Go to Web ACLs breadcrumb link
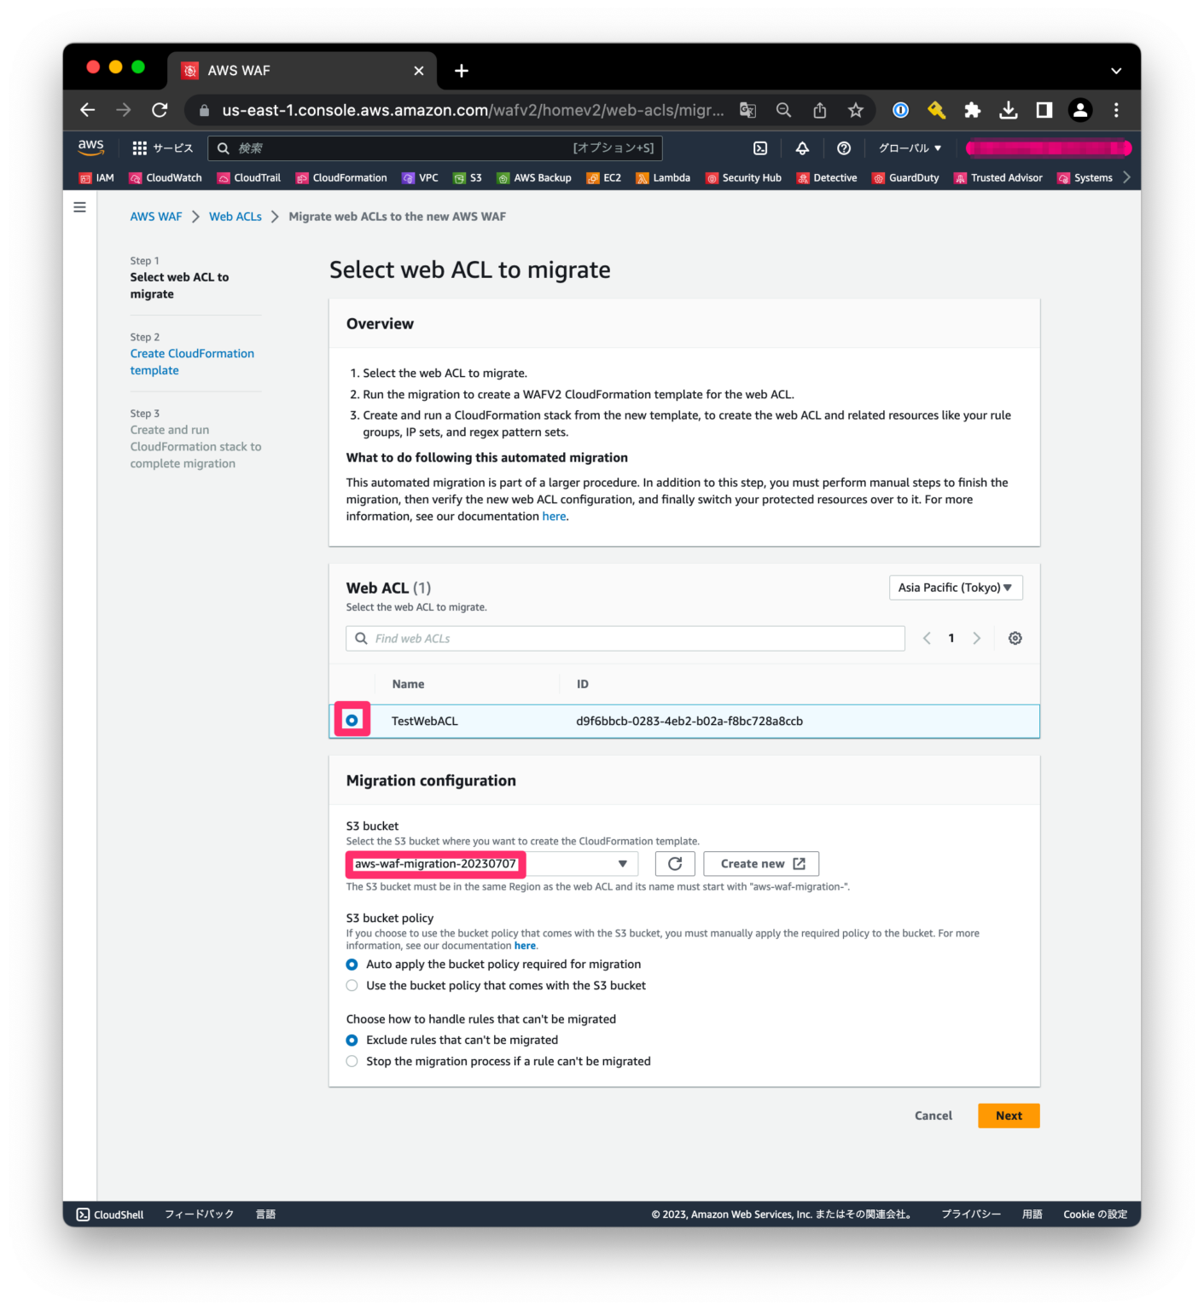Image resolution: width=1204 pixels, height=1310 pixels. pyautogui.click(x=236, y=217)
